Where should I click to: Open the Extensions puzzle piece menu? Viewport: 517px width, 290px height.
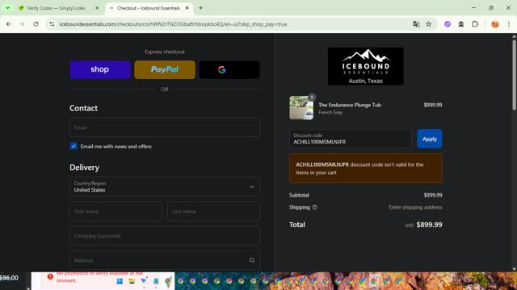click(x=475, y=24)
